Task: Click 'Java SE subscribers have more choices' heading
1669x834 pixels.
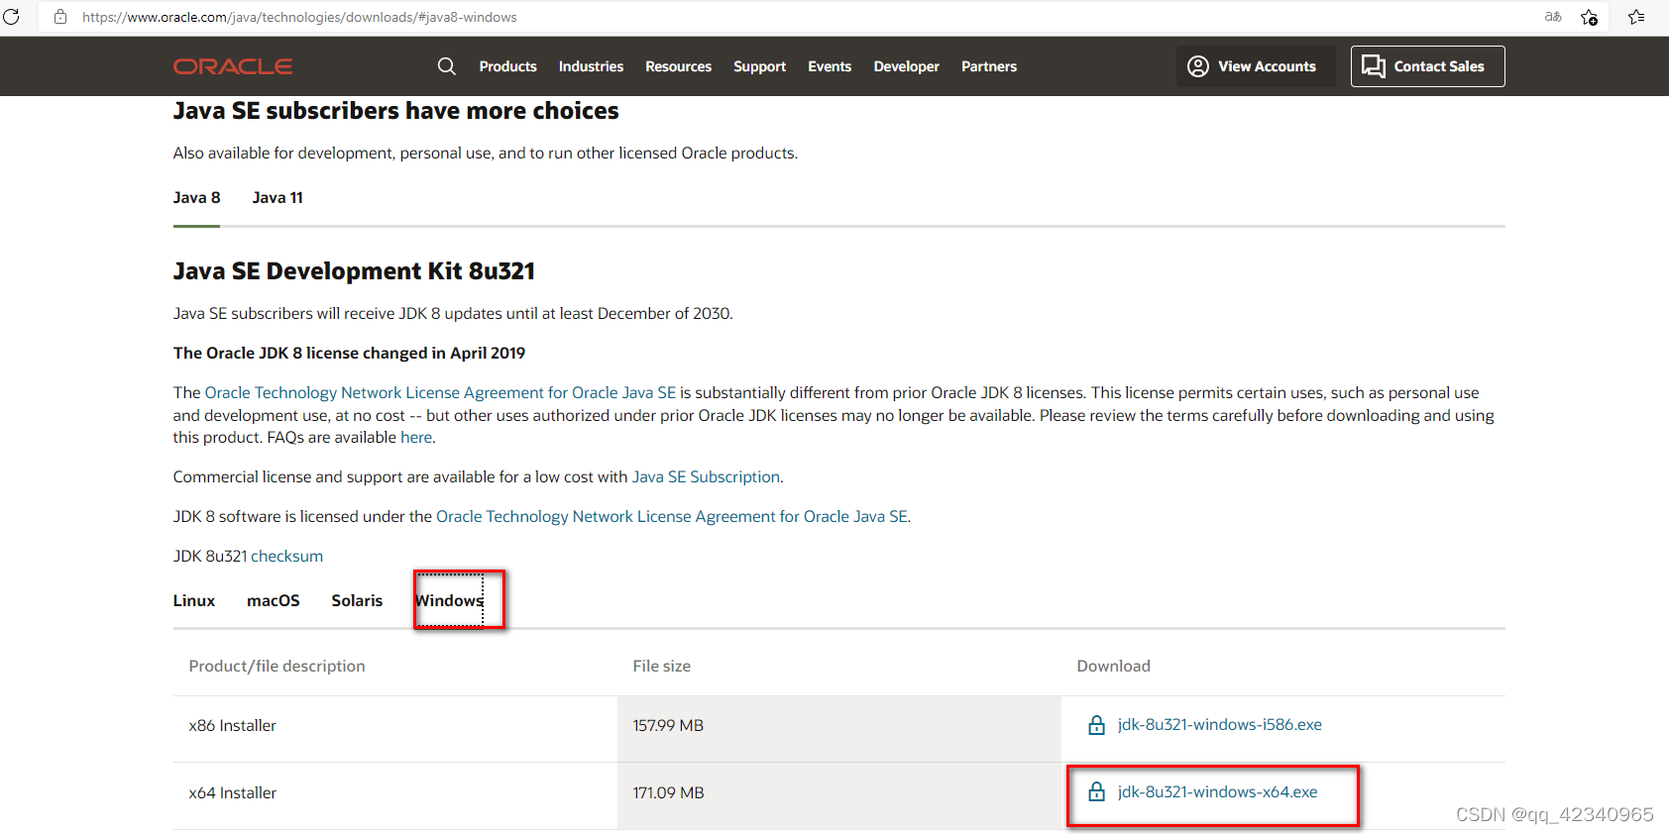Action: [395, 111]
